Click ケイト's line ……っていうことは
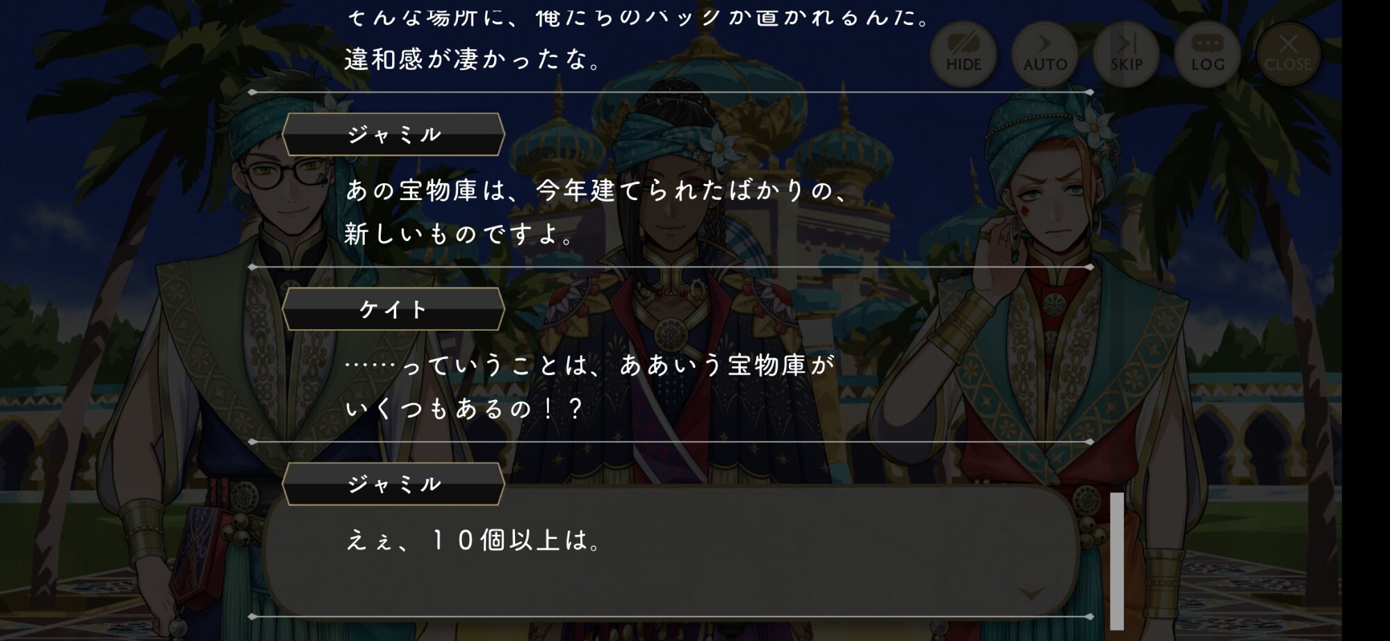This screenshot has width=1390, height=641. coord(589,365)
